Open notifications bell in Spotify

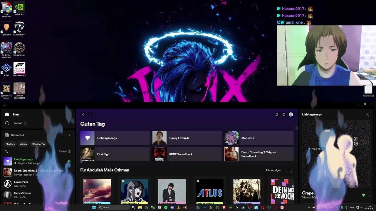click(277, 115)
